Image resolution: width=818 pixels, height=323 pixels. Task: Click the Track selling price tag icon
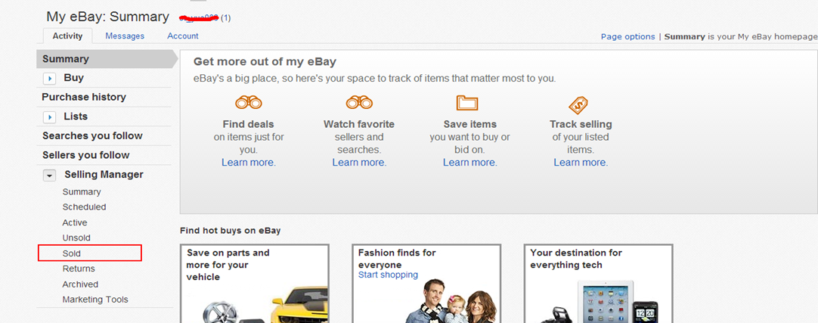point(578,105)
